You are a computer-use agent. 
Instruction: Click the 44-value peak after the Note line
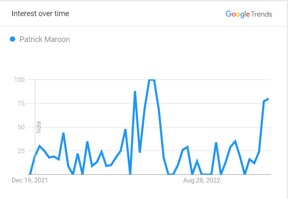tap(63, 133)
